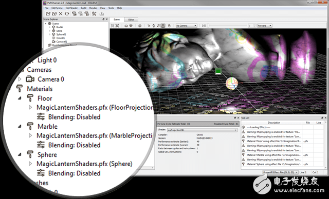Click the play/pause animation icon

tap(204, 26)
